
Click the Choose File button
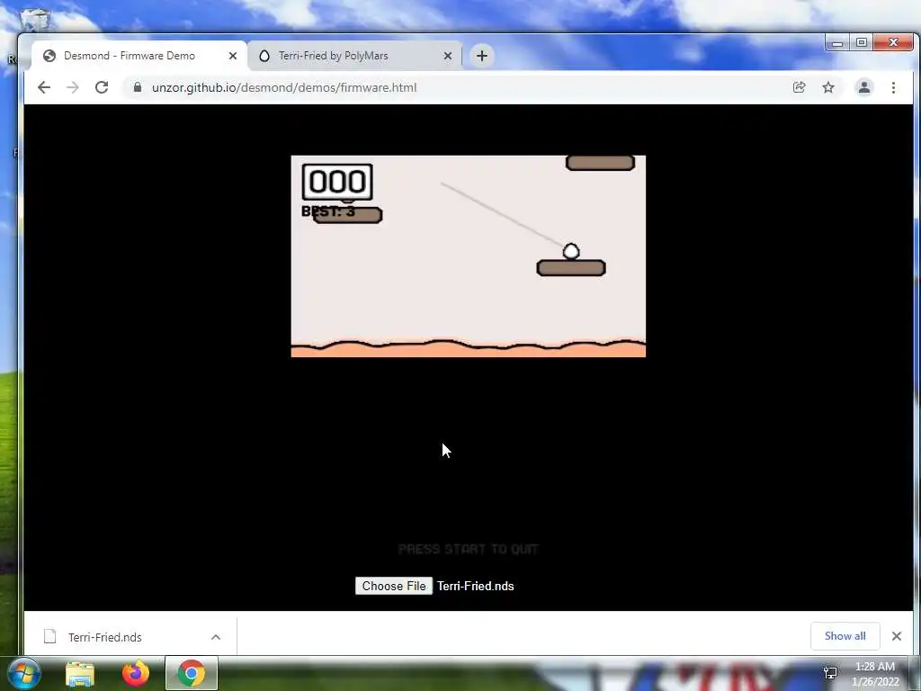[x=394, y=586]
